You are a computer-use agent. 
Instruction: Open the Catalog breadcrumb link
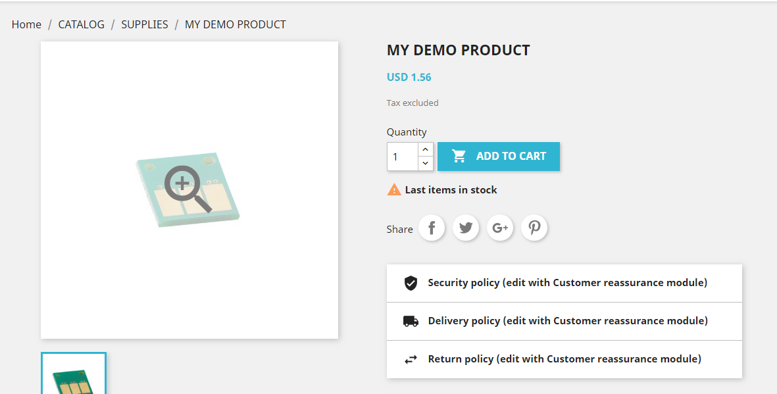point(81,24)
